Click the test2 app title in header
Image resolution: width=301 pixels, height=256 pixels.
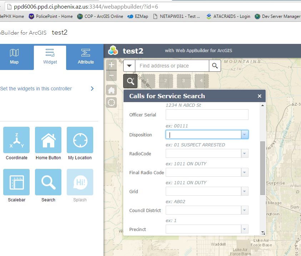133,51
